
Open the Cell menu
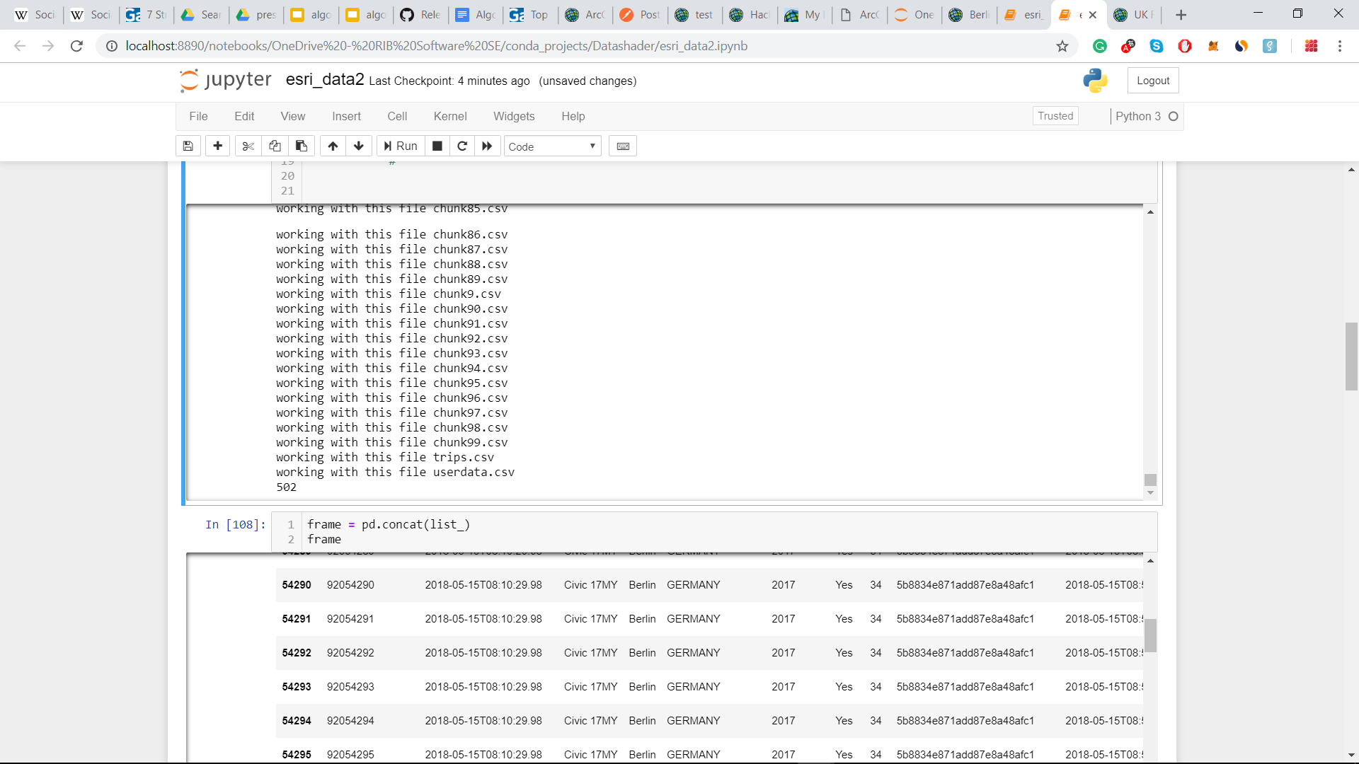click(397, 117)
